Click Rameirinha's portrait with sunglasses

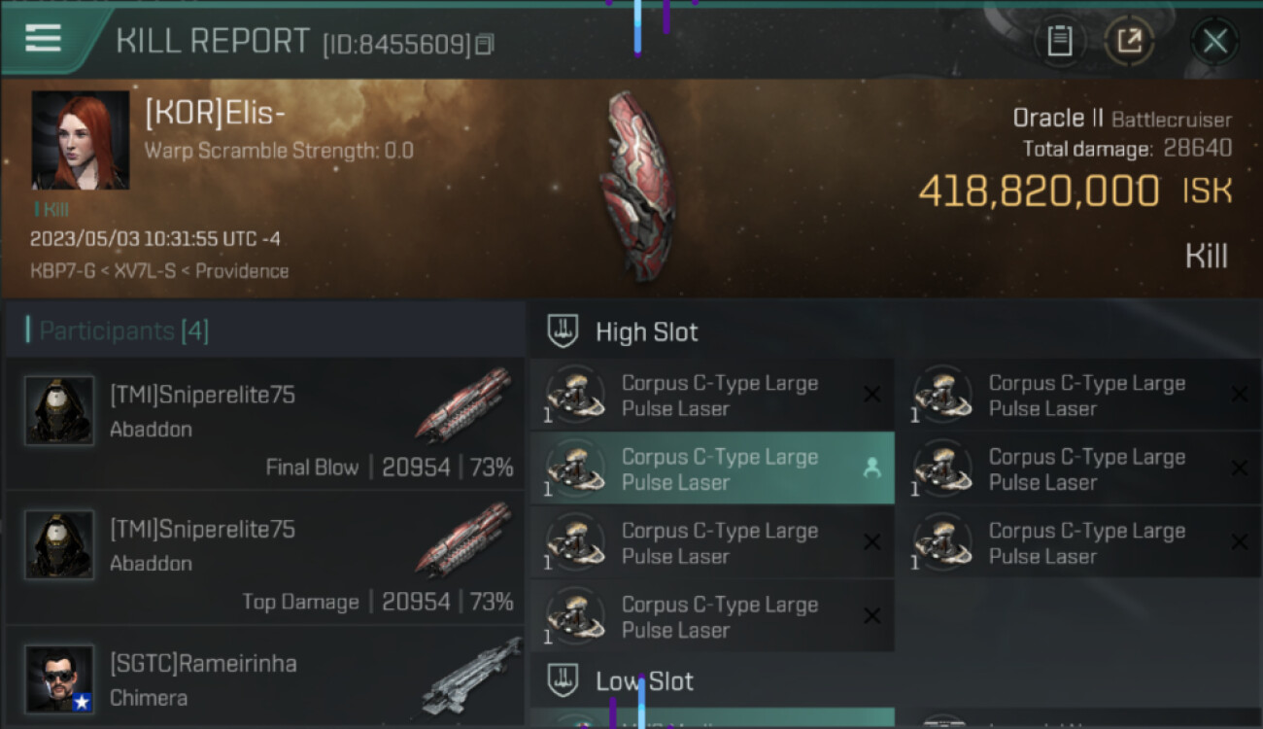click(x=60, y=678)
